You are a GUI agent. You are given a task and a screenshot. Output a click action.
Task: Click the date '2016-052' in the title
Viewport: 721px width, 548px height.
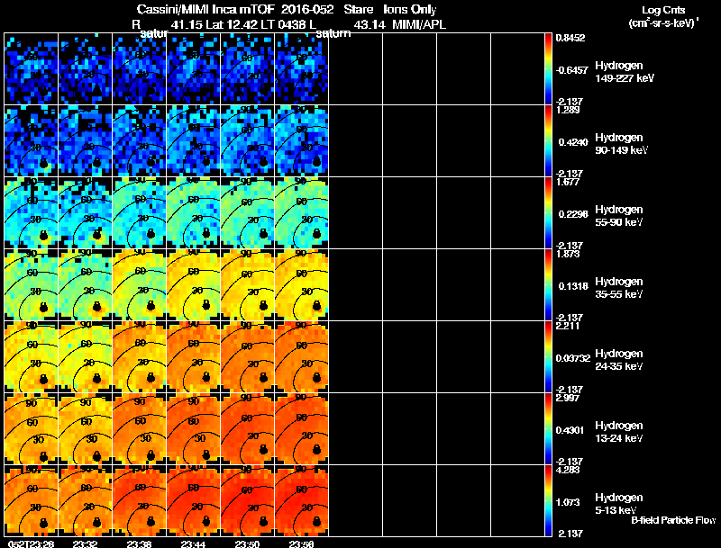pos(307,10)
